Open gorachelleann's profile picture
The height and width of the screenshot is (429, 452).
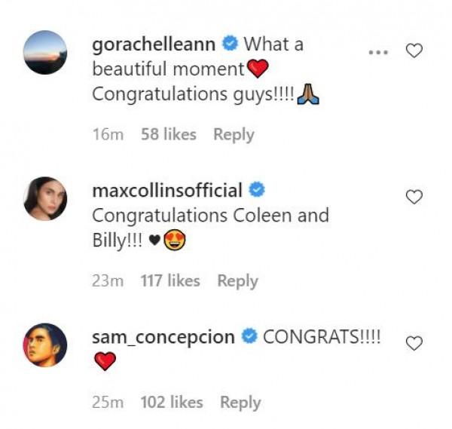coord(45,52)
